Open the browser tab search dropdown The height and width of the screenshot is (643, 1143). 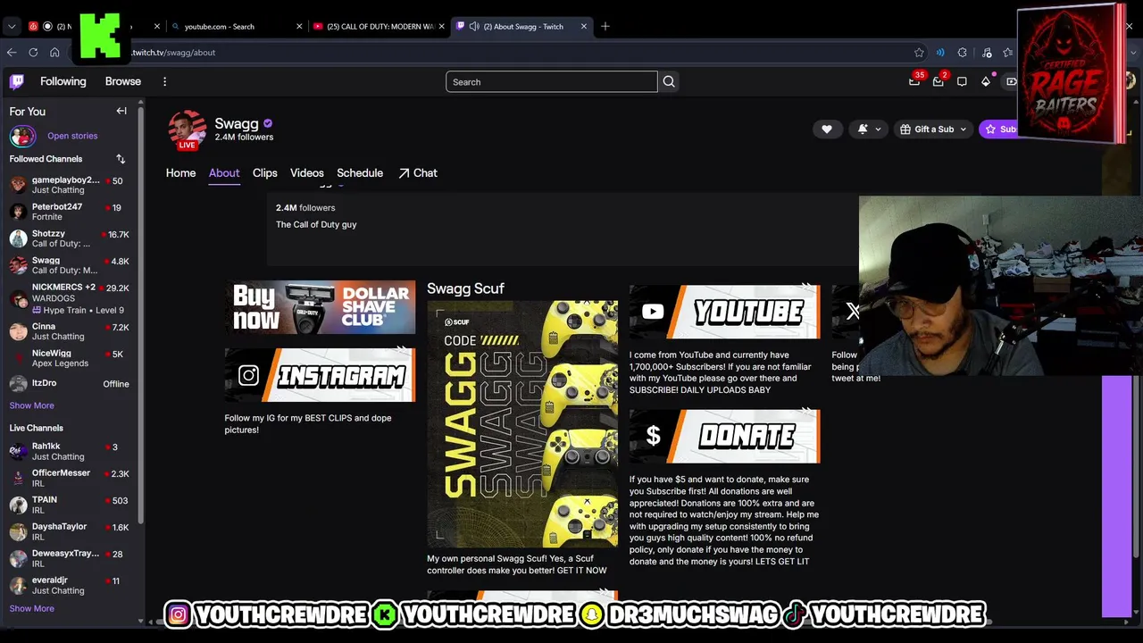(x=12, y=27)
